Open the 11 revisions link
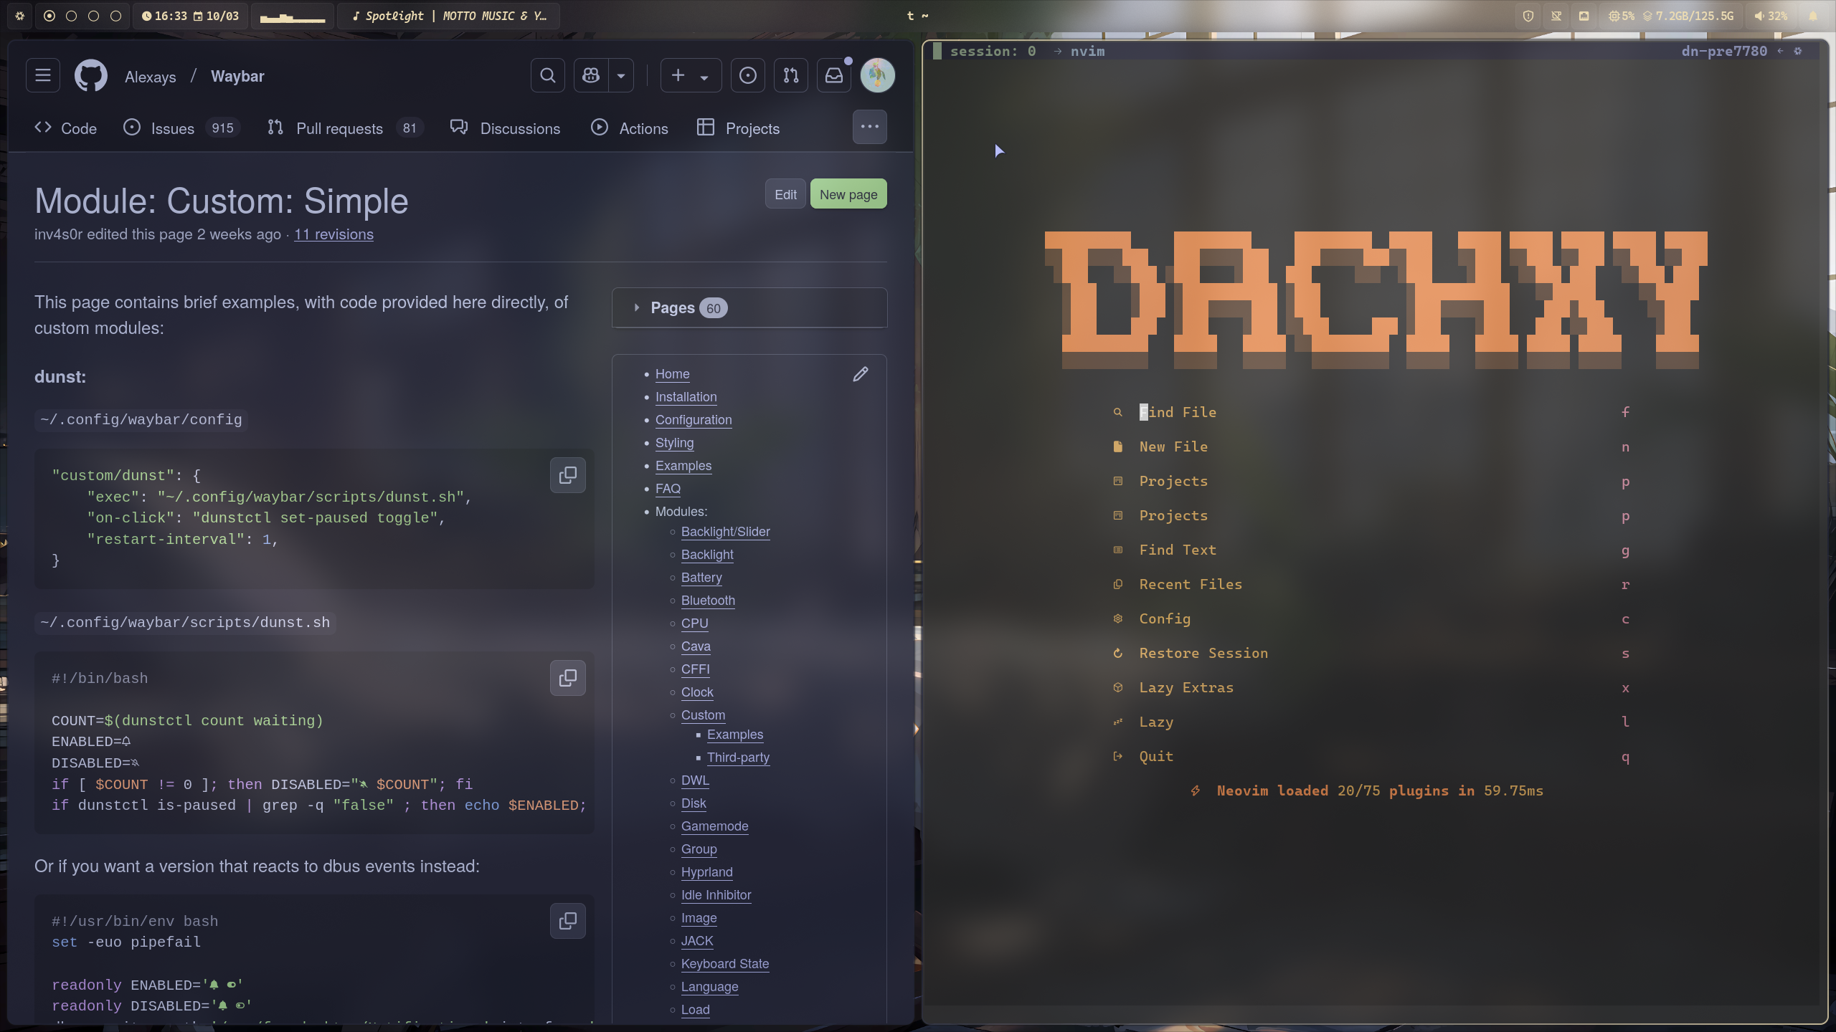 [333, 234]
